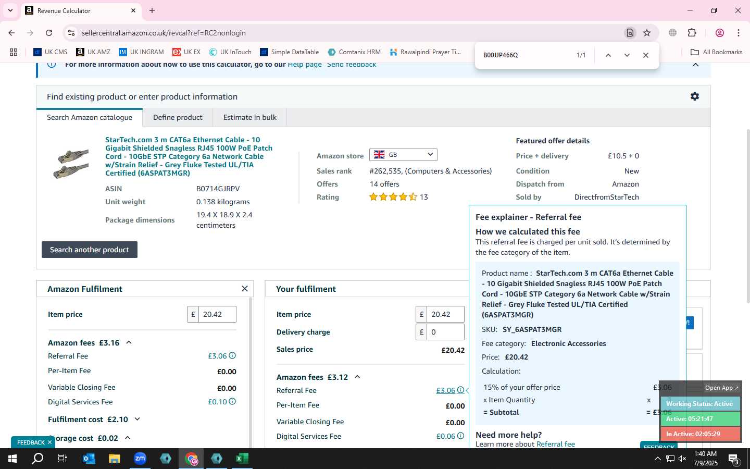Open Comtanix HRM bookmark
Image resolution: width=750 pixels, height=469 pixels.
pyautogui.click(x=354, y=52)
